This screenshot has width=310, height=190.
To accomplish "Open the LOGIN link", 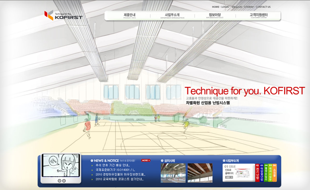I will click(x=225, y=7).
